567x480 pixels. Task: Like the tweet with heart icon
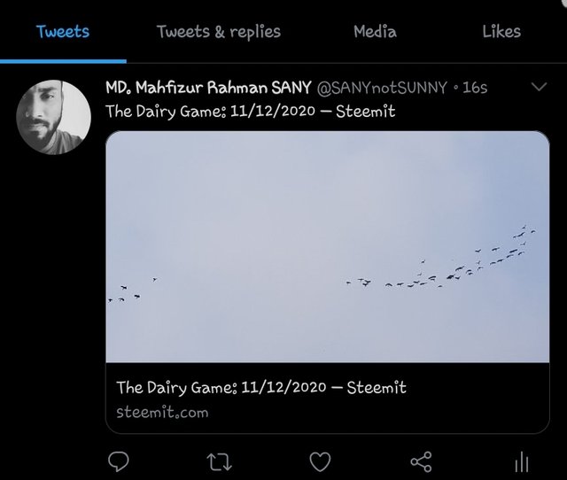pyautogui.click(x=320, y=462)
